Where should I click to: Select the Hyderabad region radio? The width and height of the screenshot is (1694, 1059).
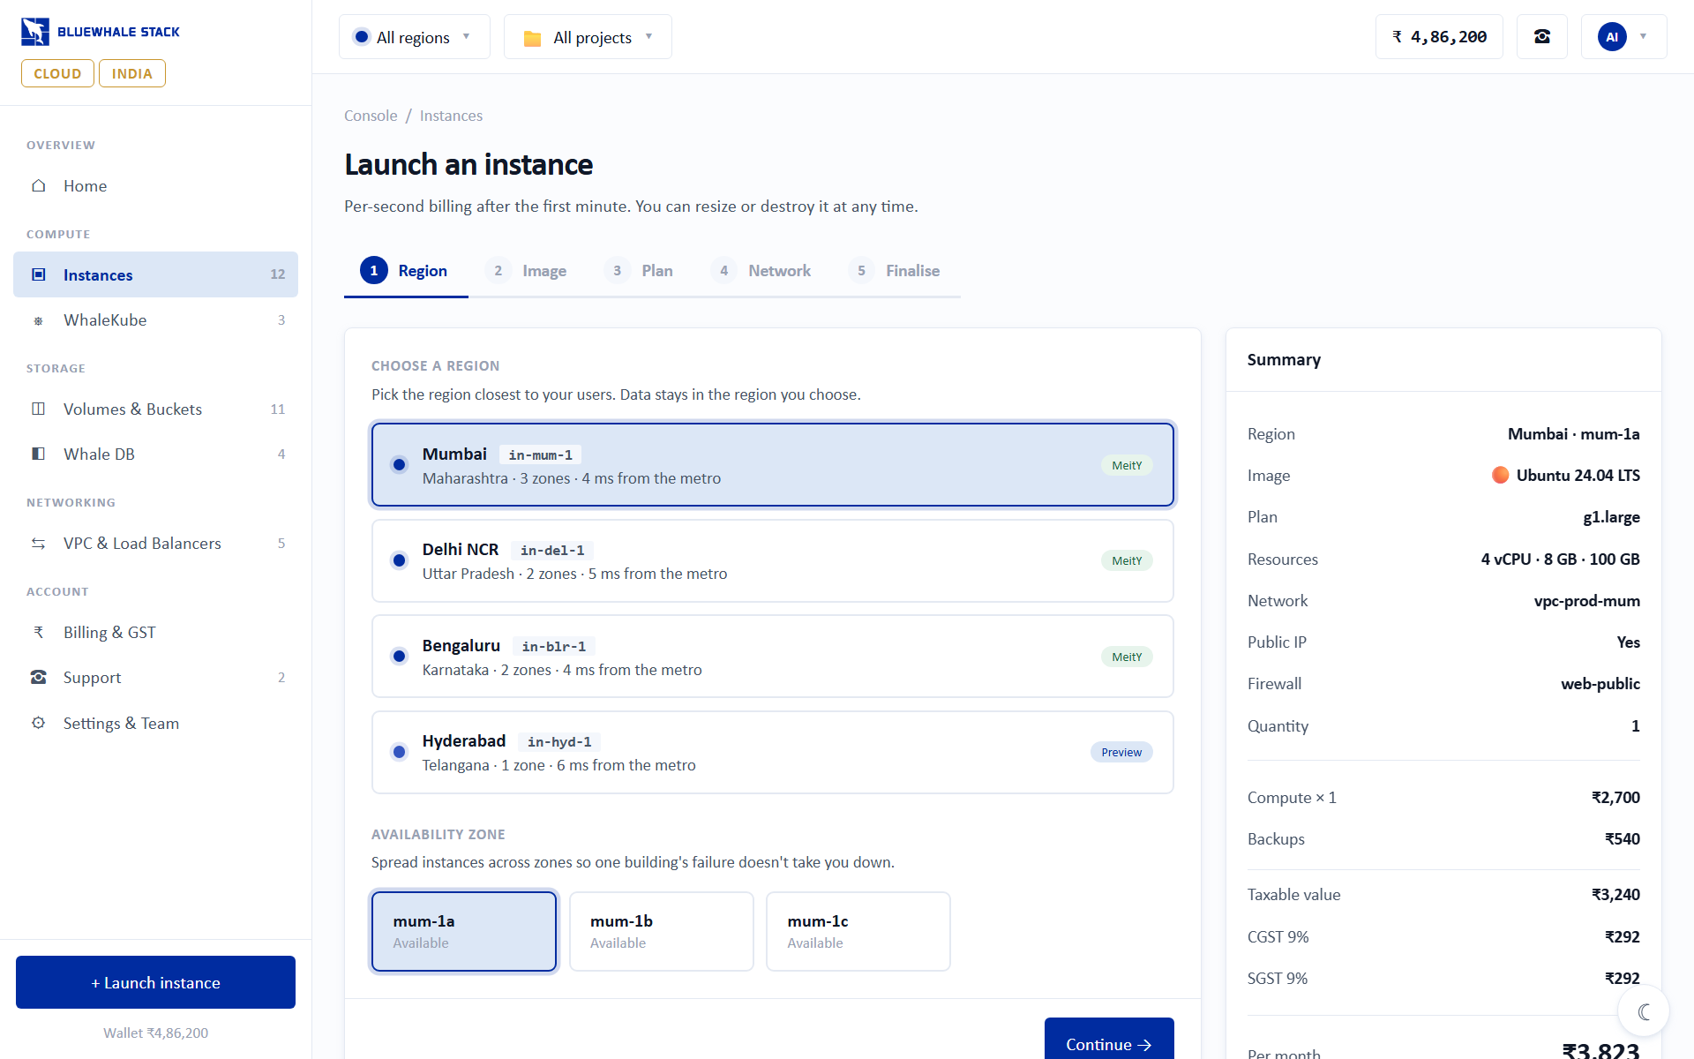pos(399,752)
